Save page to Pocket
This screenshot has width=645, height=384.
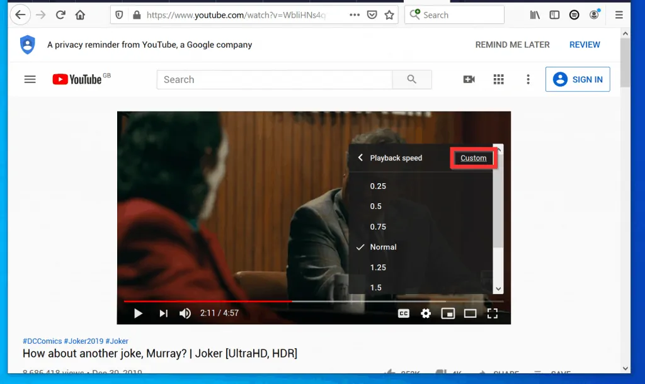pos(372,15)
